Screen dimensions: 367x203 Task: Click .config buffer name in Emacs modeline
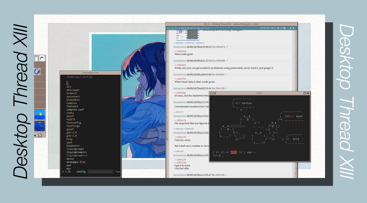81,172
